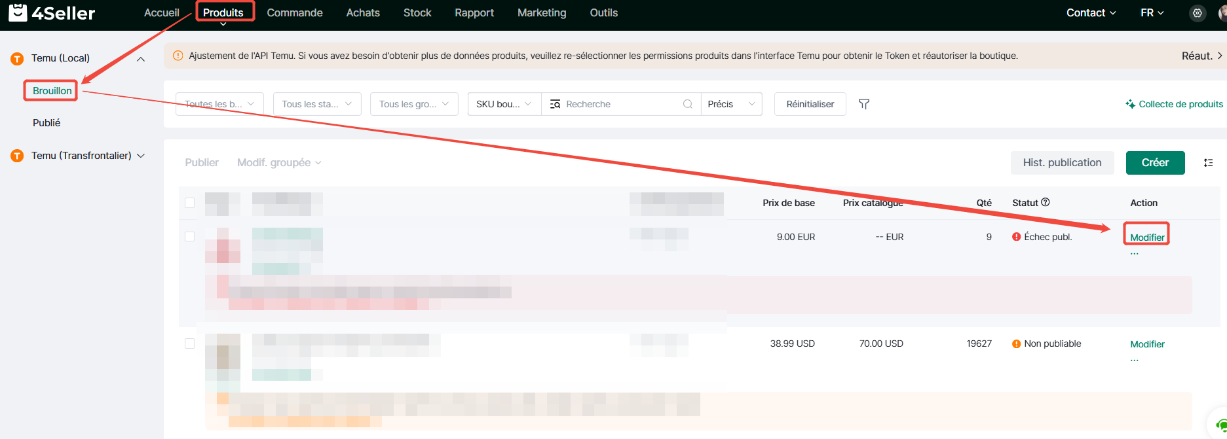The width and height of the screenshot is (1227, 439).
Task: Click the Échec publ. red status icon
Action: pyautogui.click(x=1017, y=237)
